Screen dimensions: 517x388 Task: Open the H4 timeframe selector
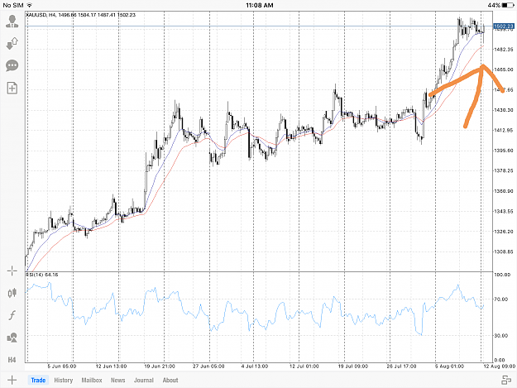pos(12,360)
